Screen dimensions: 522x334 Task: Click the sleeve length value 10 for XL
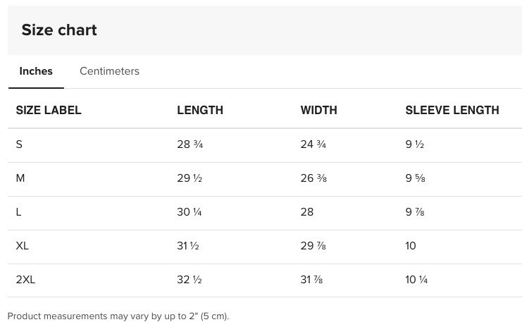tap(411, 246)
